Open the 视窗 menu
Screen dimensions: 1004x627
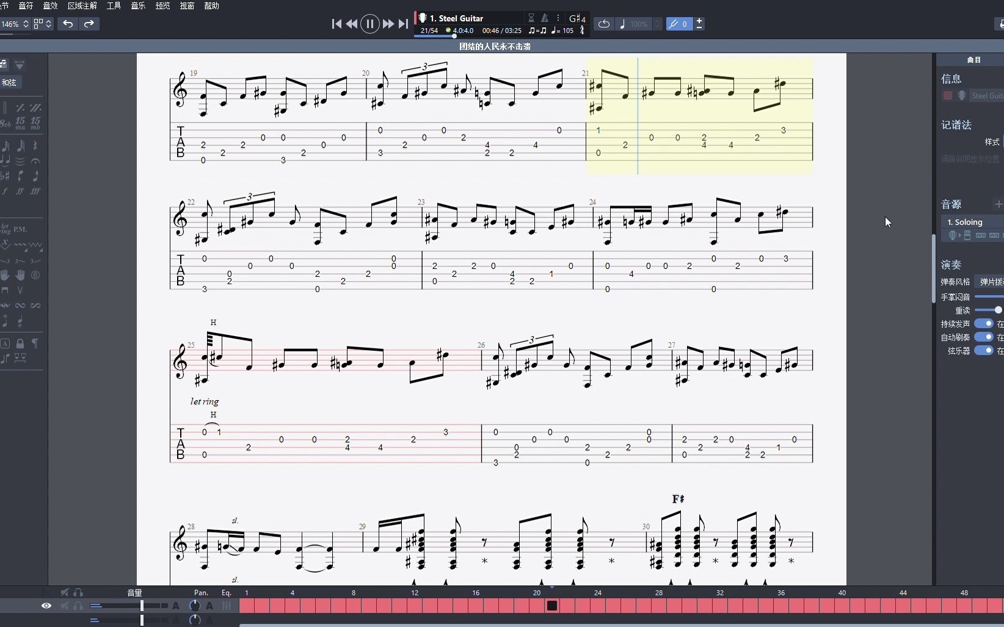click(x=187, y=5)
